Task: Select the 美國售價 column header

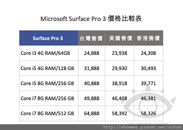Action: [120, 38]
